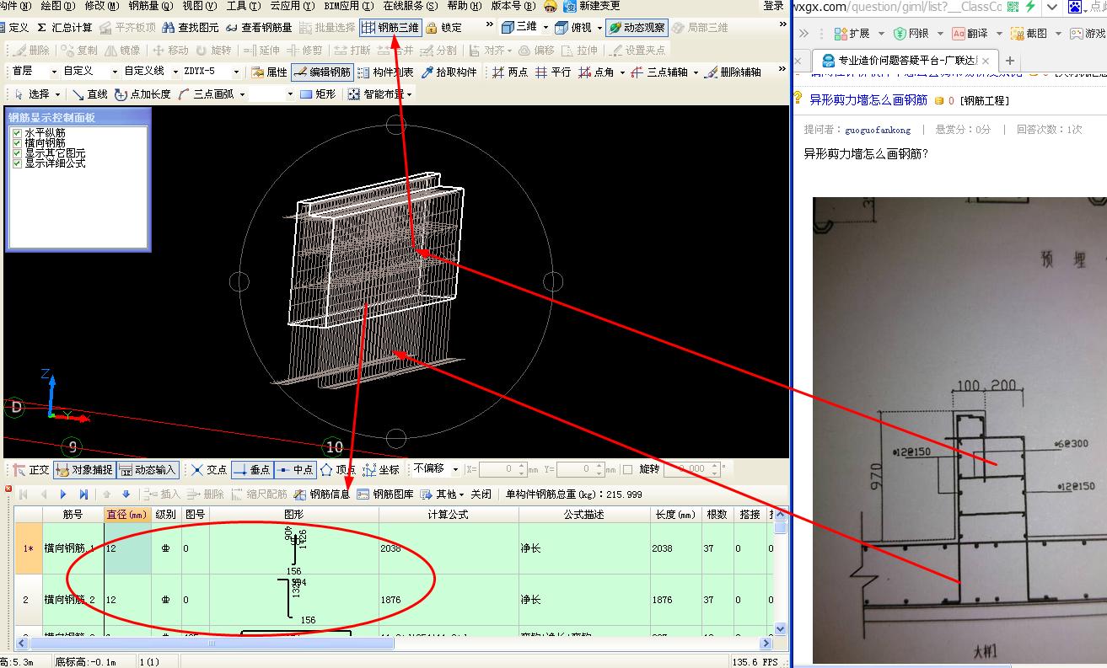The image size is (1107, 668).
Task: Toggle 水平纵筋 checkbox in display panel
Action: click(x=17, y=132)
